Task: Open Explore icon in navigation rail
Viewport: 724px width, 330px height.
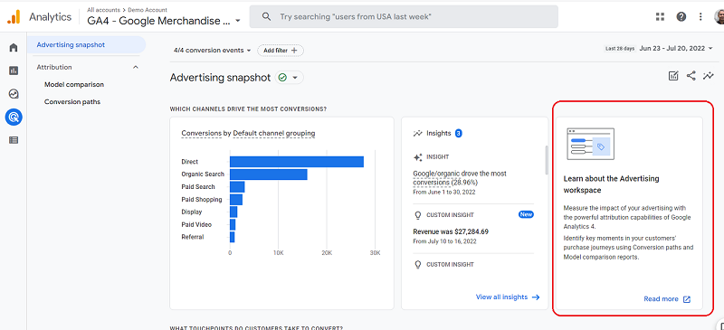Action: [14, 94]
